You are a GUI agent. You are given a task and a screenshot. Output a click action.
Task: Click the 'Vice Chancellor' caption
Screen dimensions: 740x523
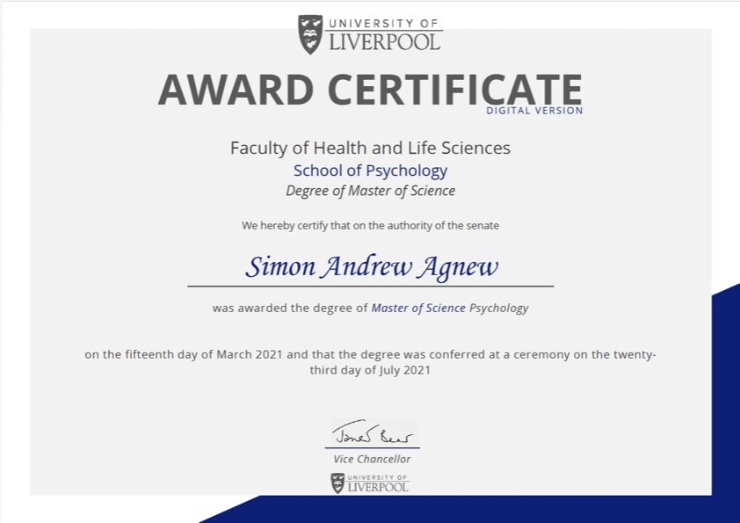click(x=372, y=459)
